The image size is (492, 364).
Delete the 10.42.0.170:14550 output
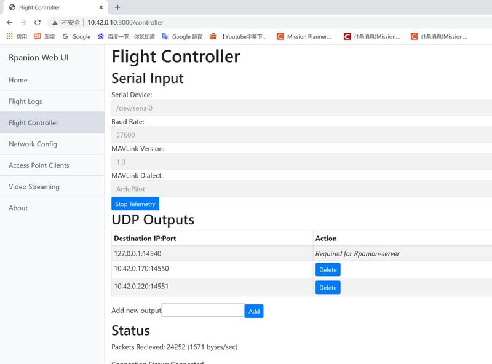pos(328,269)
